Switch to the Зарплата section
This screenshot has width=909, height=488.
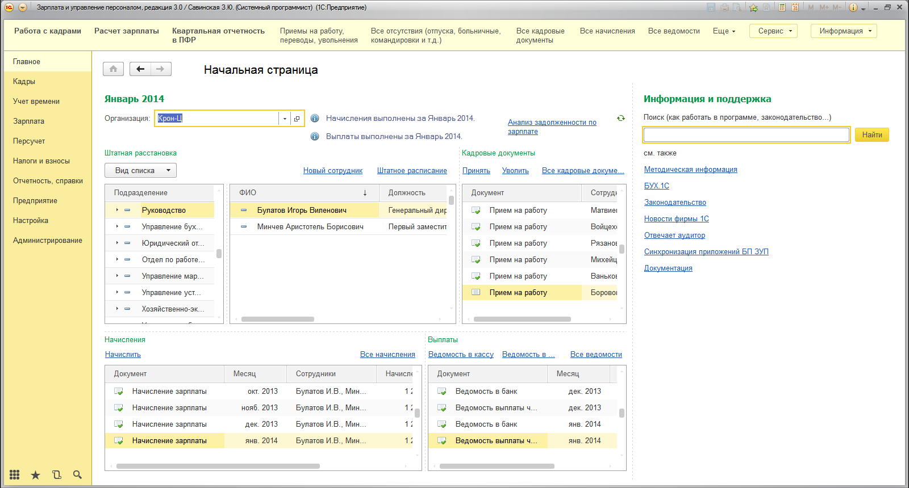point(28,121)
